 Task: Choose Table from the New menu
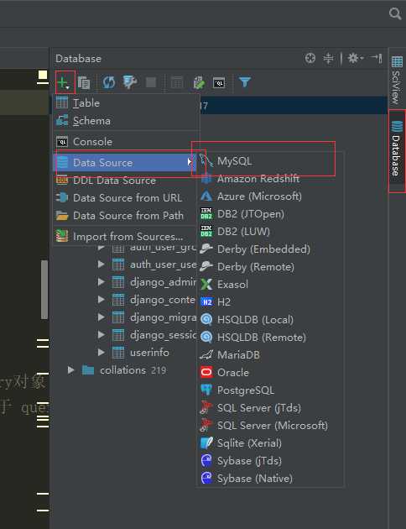click(127, 103)
